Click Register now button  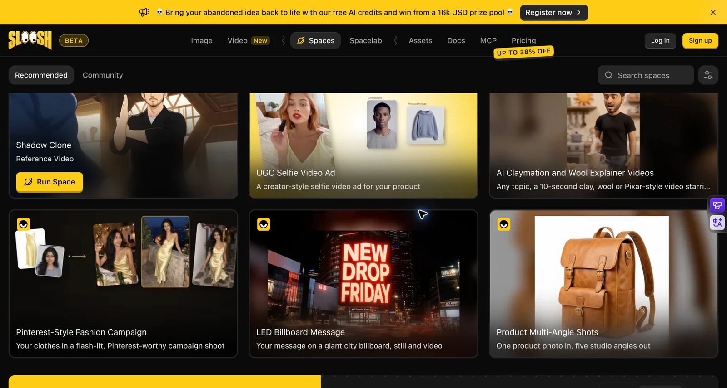tap(554, 13)
